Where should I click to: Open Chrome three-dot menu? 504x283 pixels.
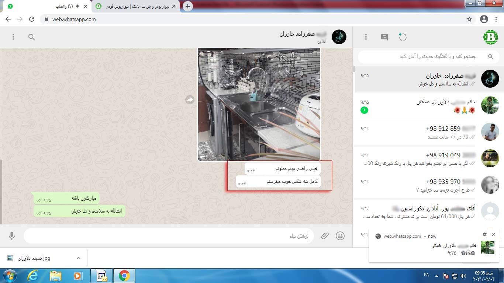(x=497, y=19)
